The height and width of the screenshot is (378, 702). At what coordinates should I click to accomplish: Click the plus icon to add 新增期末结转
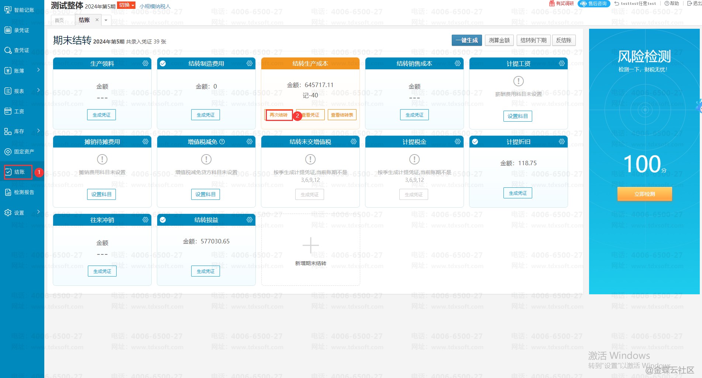pyautogui.click(x=310, y=245)
